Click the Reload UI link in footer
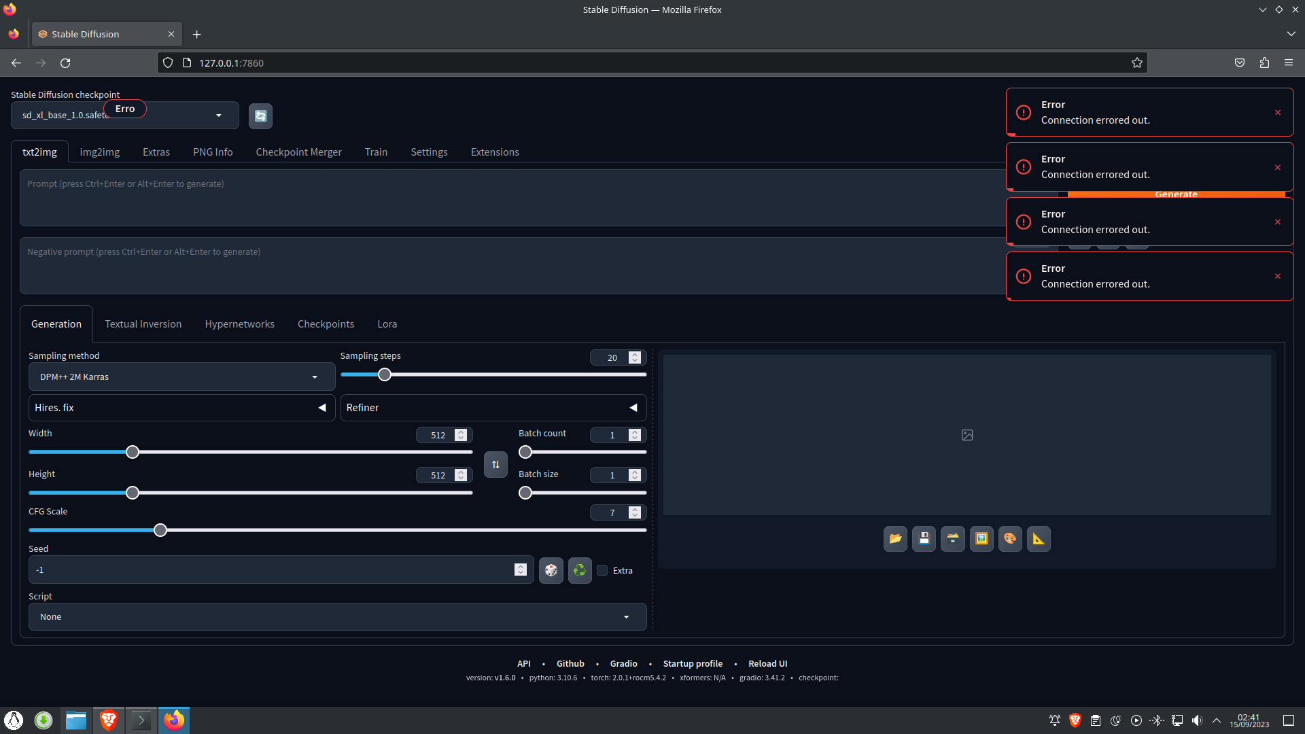 click(x=767, y=663)
